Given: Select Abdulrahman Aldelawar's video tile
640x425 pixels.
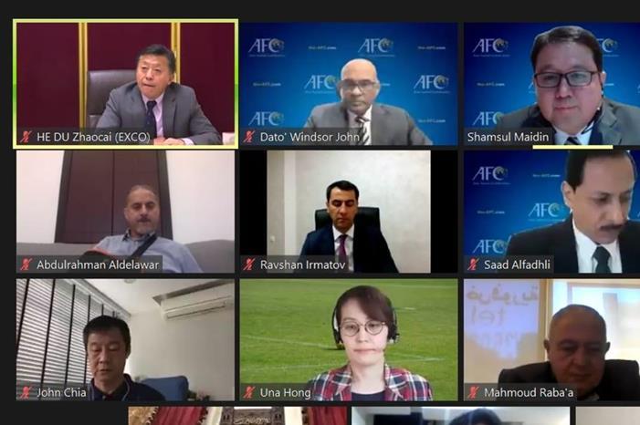Looking at the screenshot, I should [x=125, y=212].
